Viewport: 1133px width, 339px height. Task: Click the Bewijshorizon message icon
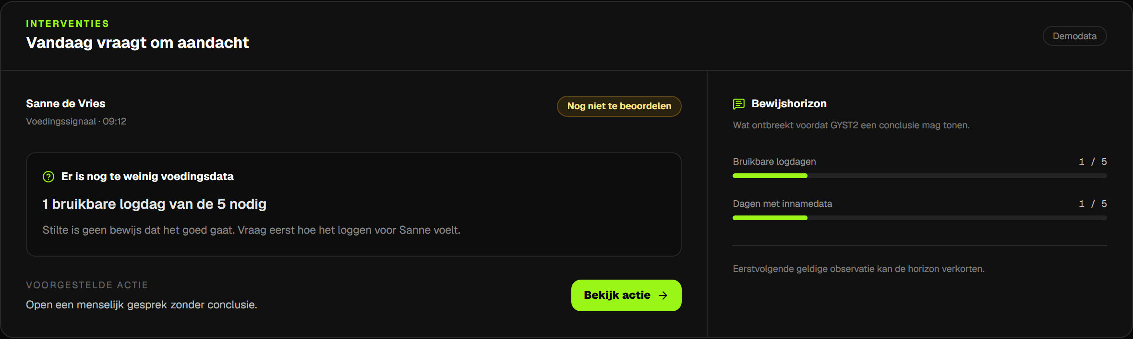point(739,104)
